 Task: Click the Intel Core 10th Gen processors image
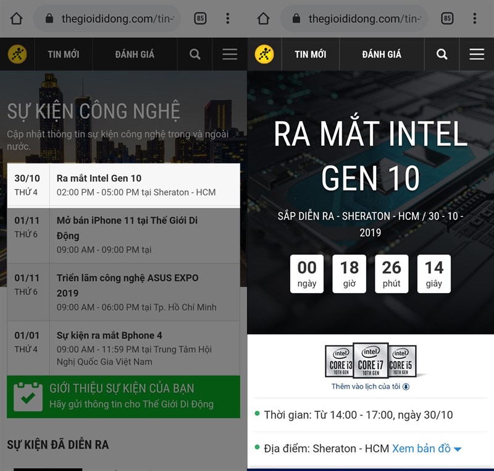371,360
